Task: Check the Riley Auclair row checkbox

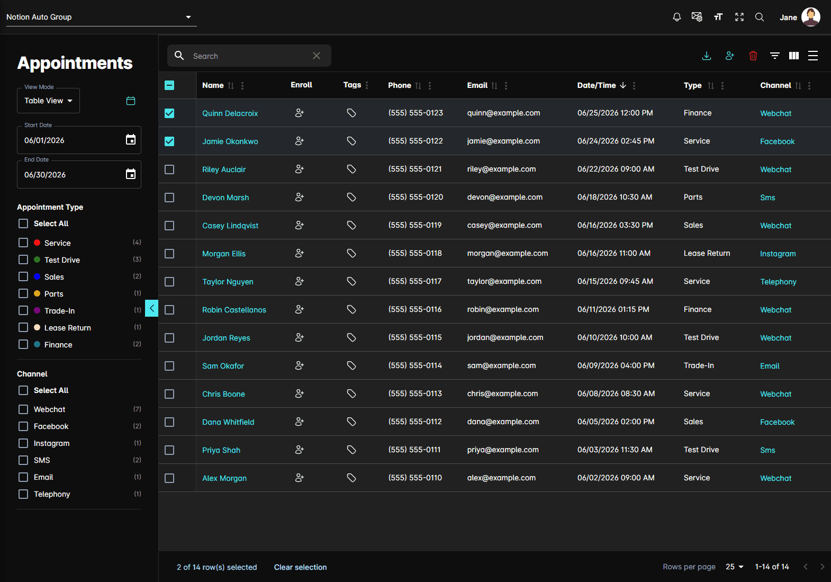Action: (169, 169)
